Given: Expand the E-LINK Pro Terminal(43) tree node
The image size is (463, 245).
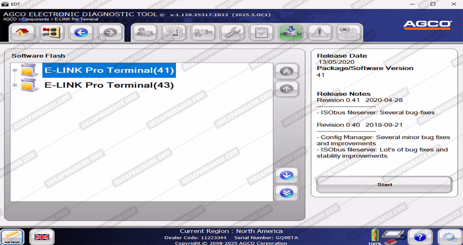Looking at the screenshot, I should [x=15, y=85].
